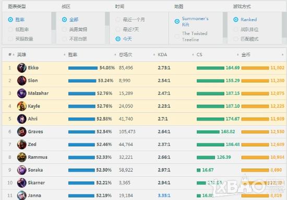Viewport: 287px width, 200px height.
Task: Click Ahri's total games 41,740
Action: coord(126,119)
